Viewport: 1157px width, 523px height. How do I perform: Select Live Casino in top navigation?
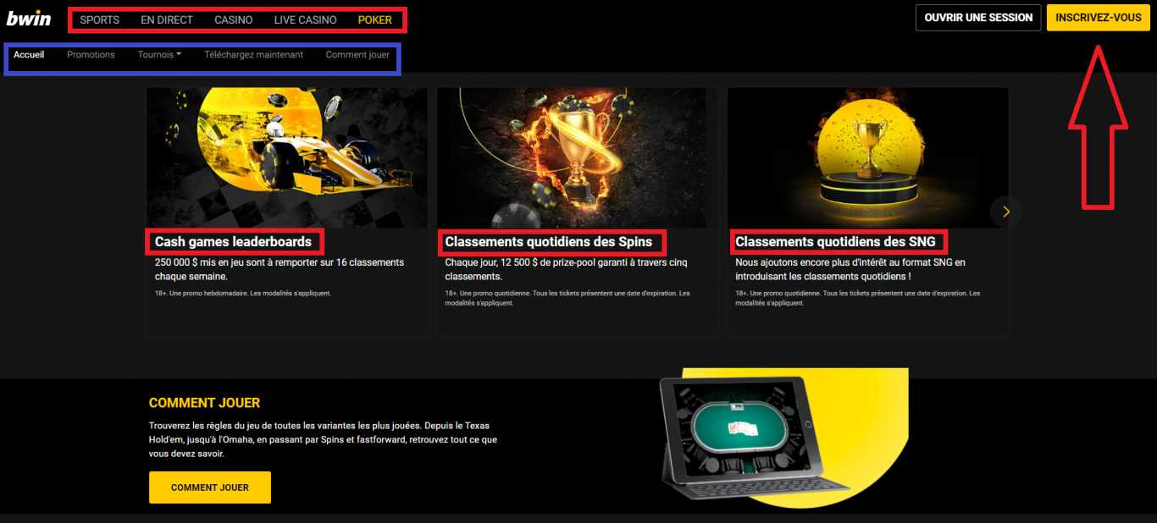pyautogui.click(x=305, y=19)
